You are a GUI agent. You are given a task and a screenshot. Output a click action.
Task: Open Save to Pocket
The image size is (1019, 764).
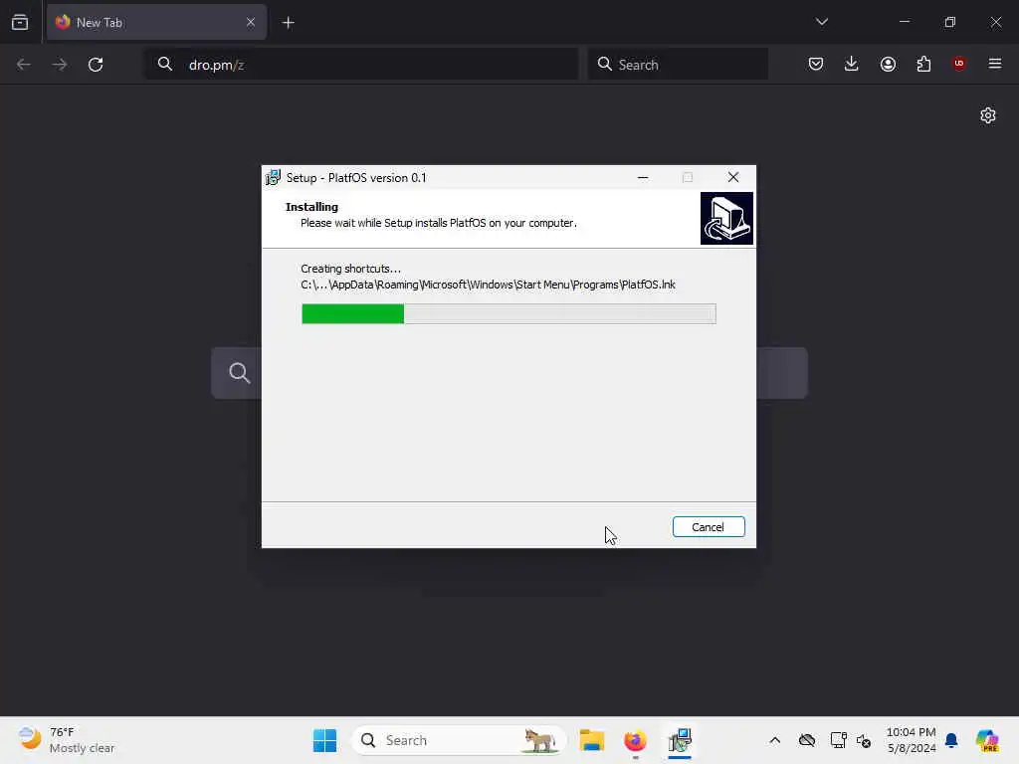click(816, 64)
